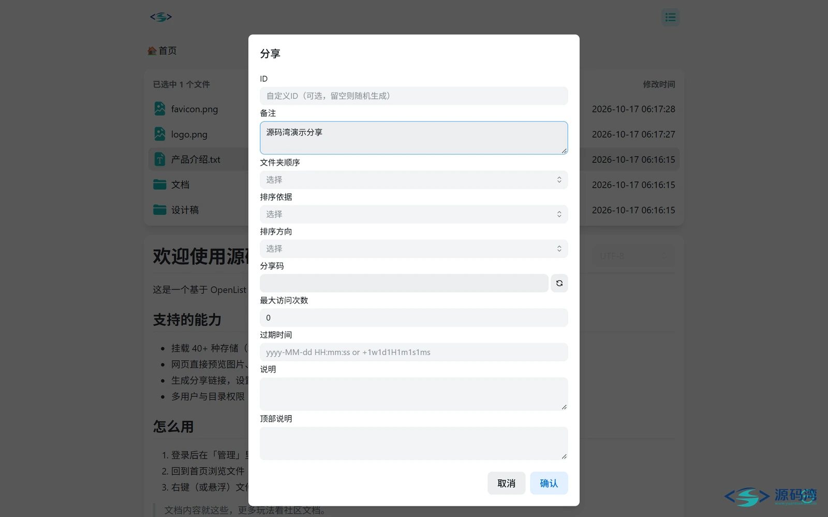This screenshot has width=828, height=517.
Task: Click the 产品介绍.txt text file icon
Action: 160,159
